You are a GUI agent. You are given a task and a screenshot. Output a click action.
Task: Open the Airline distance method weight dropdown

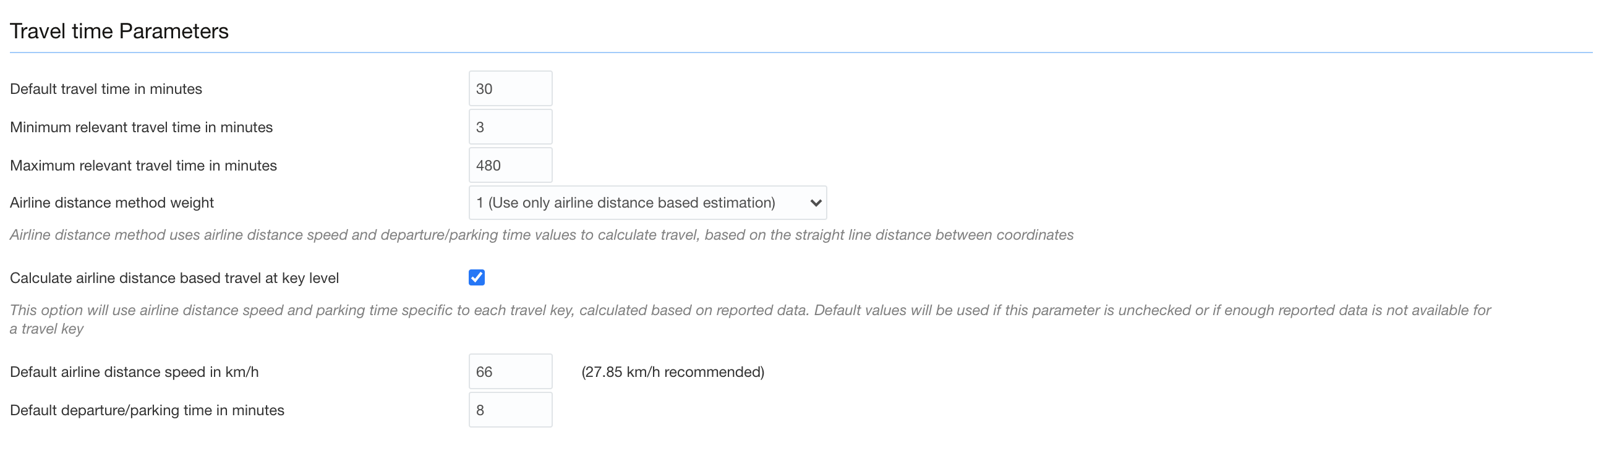(x=646, y=202)
